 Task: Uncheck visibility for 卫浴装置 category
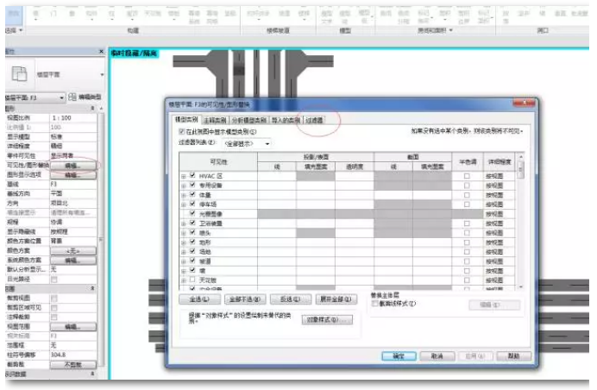pos(192,223)
